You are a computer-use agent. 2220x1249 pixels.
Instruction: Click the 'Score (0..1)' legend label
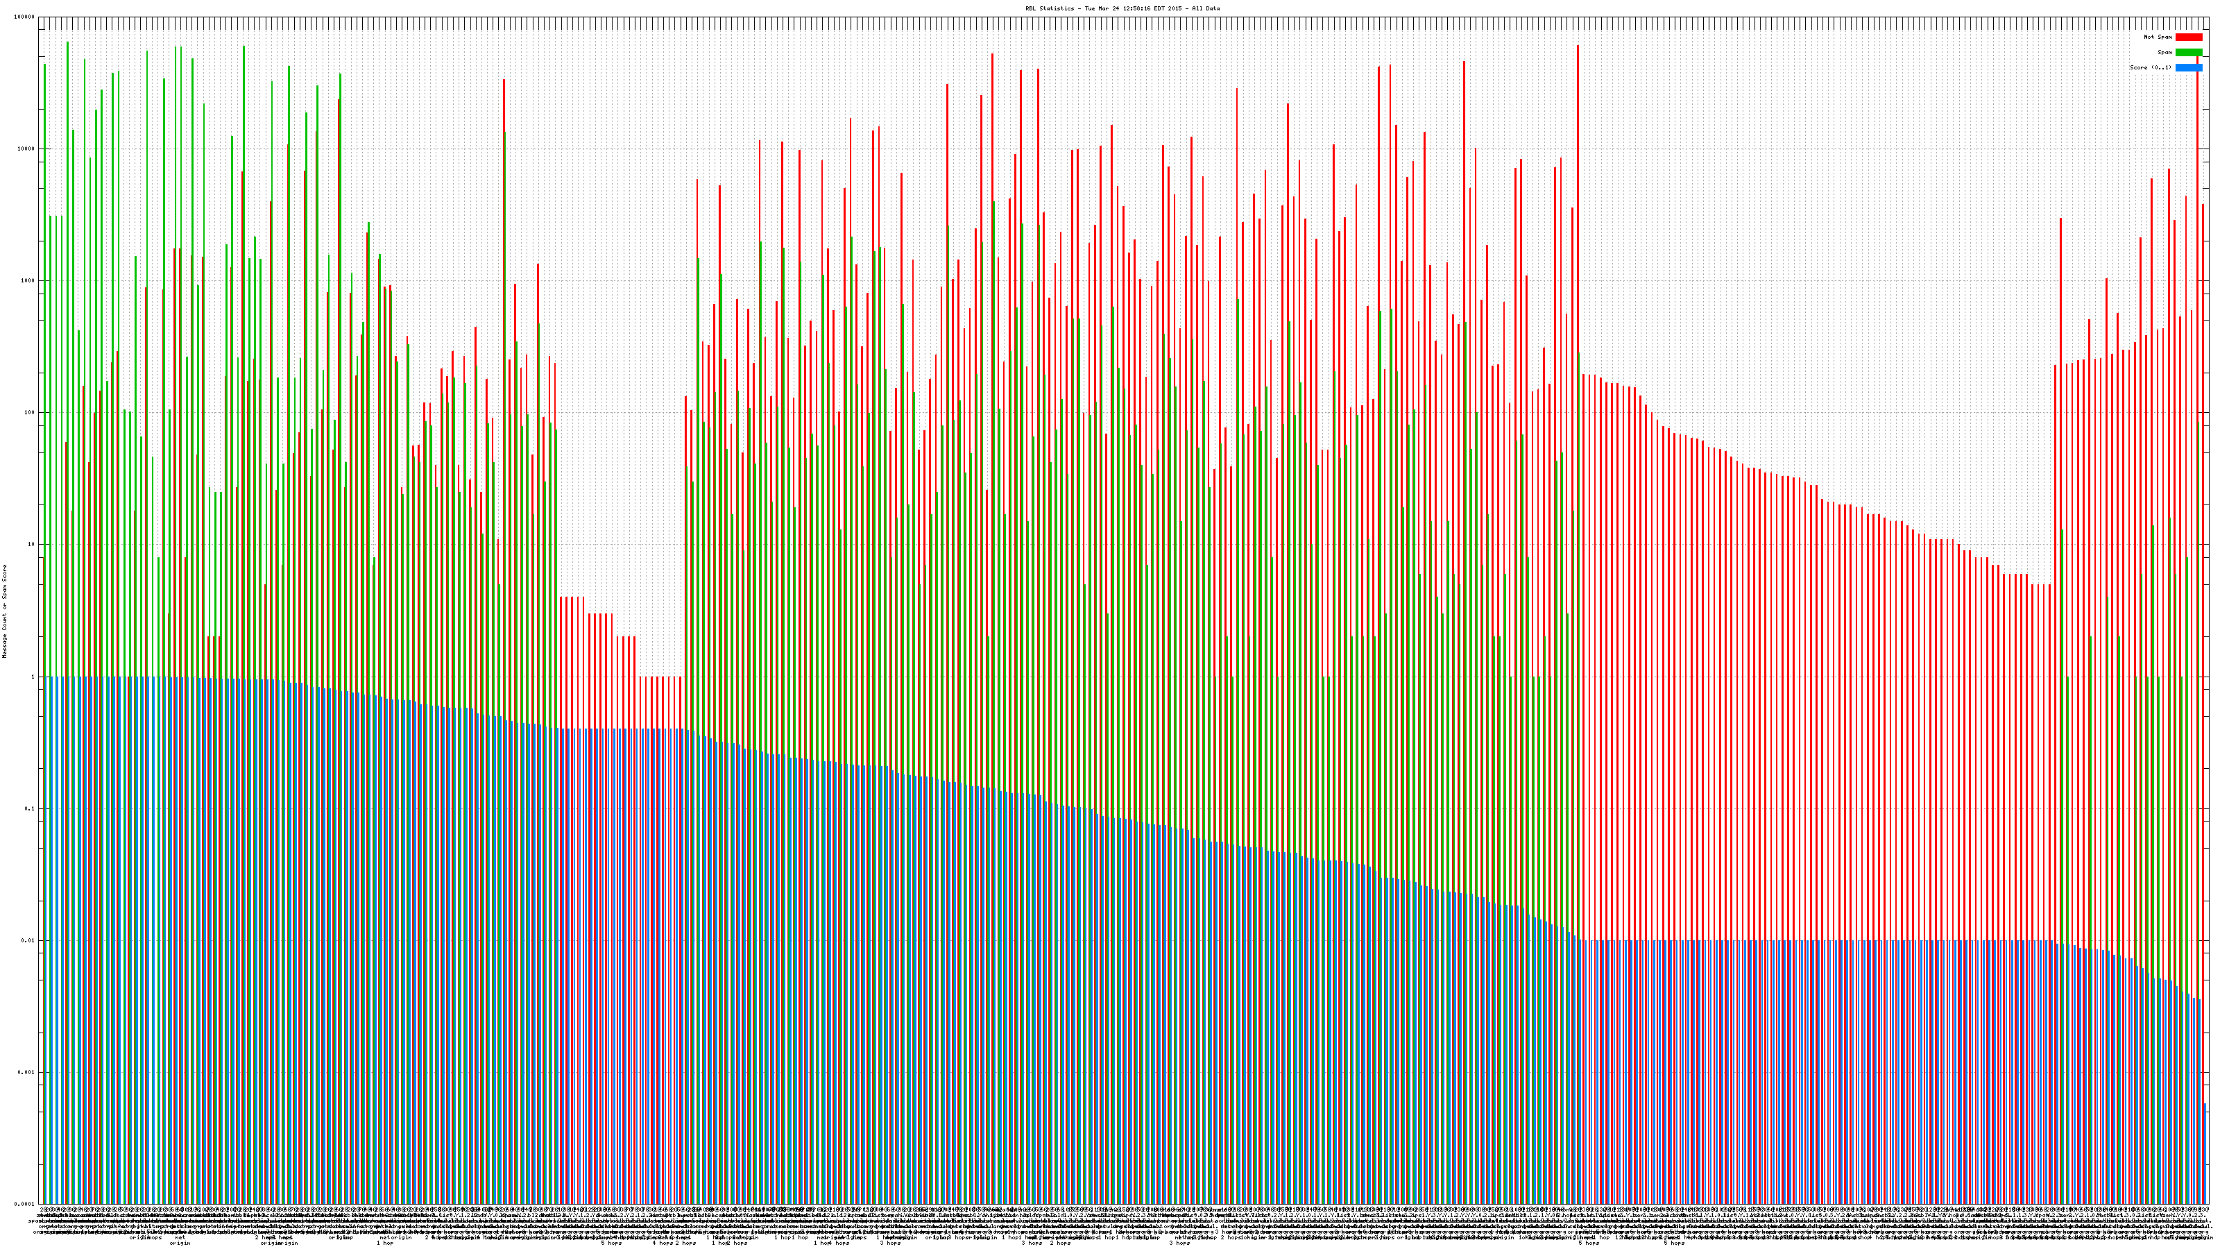[2151, 67]
